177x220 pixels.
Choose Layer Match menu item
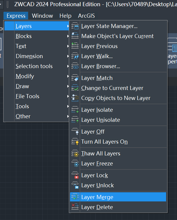pos(118,78)
